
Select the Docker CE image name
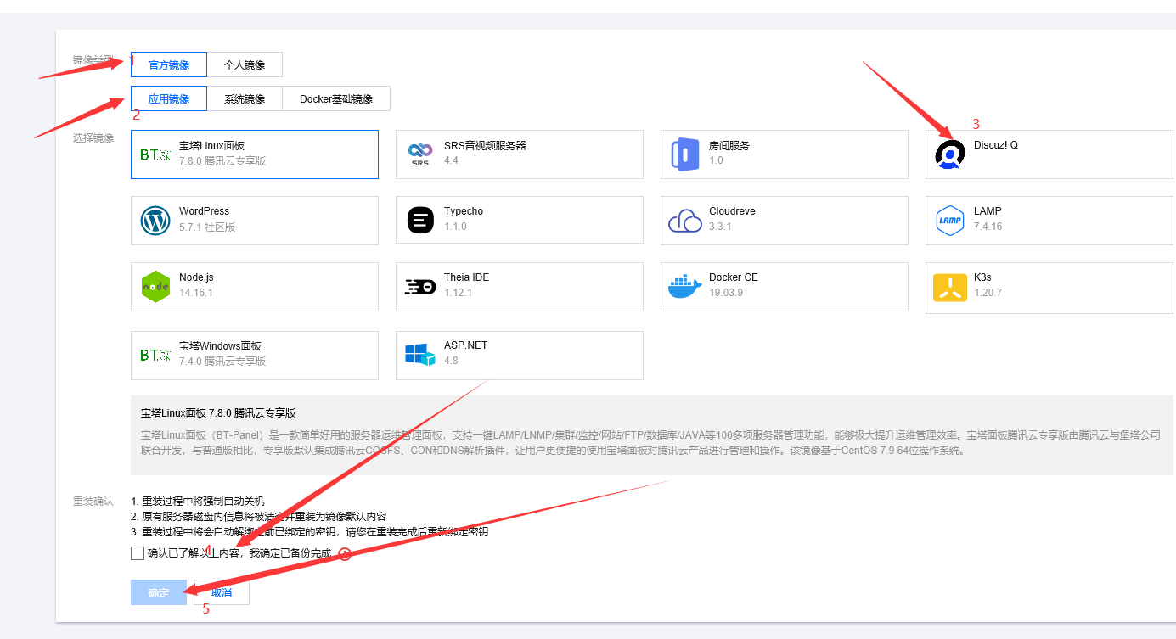tap(734, 277)
